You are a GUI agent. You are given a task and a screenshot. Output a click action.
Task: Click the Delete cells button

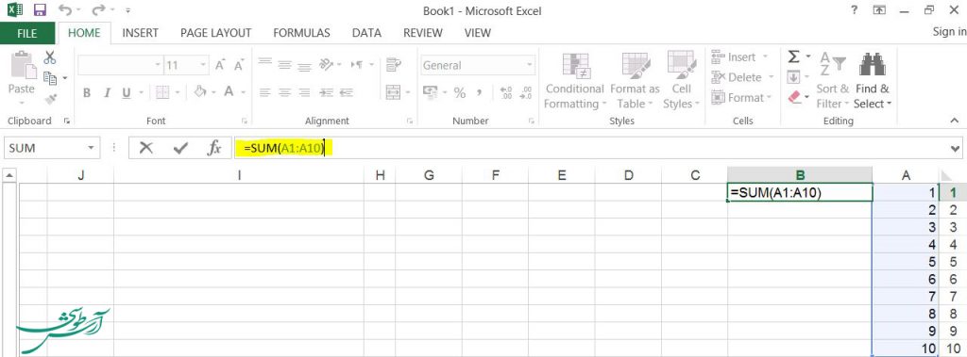(742, 77)
